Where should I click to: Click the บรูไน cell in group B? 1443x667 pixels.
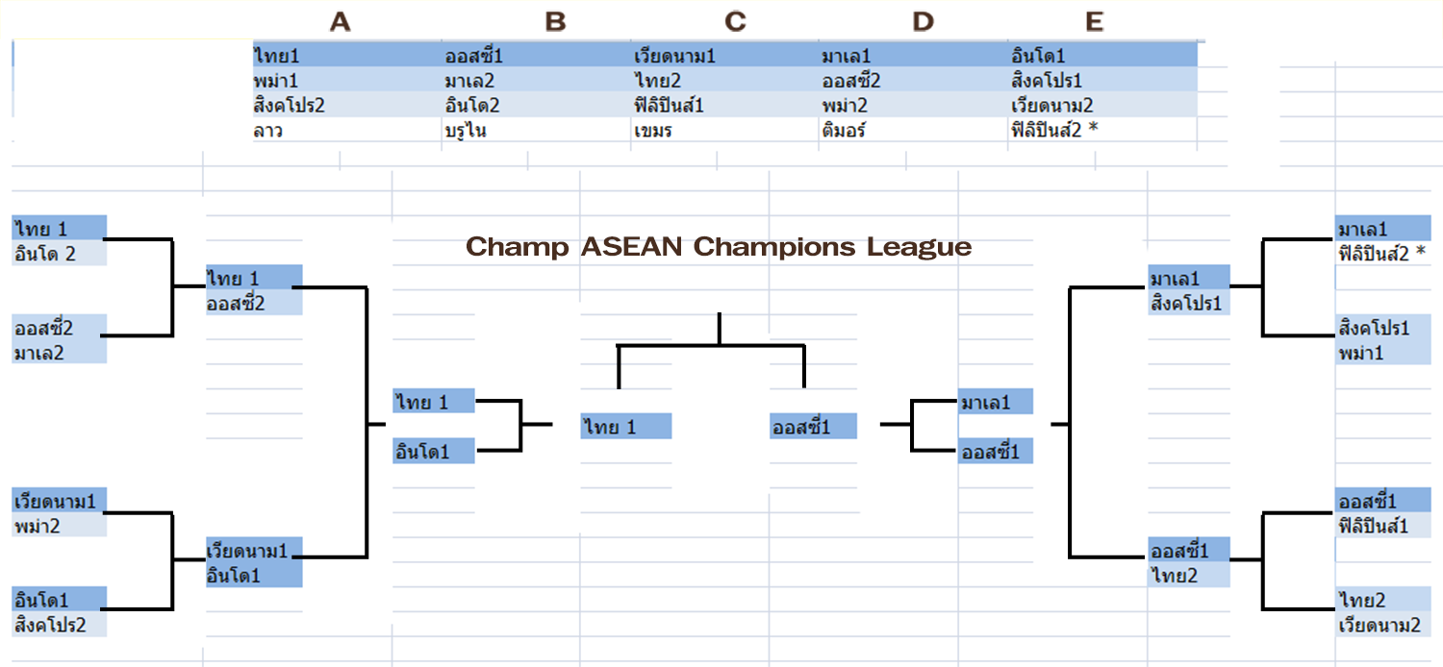tap(466, 131)
